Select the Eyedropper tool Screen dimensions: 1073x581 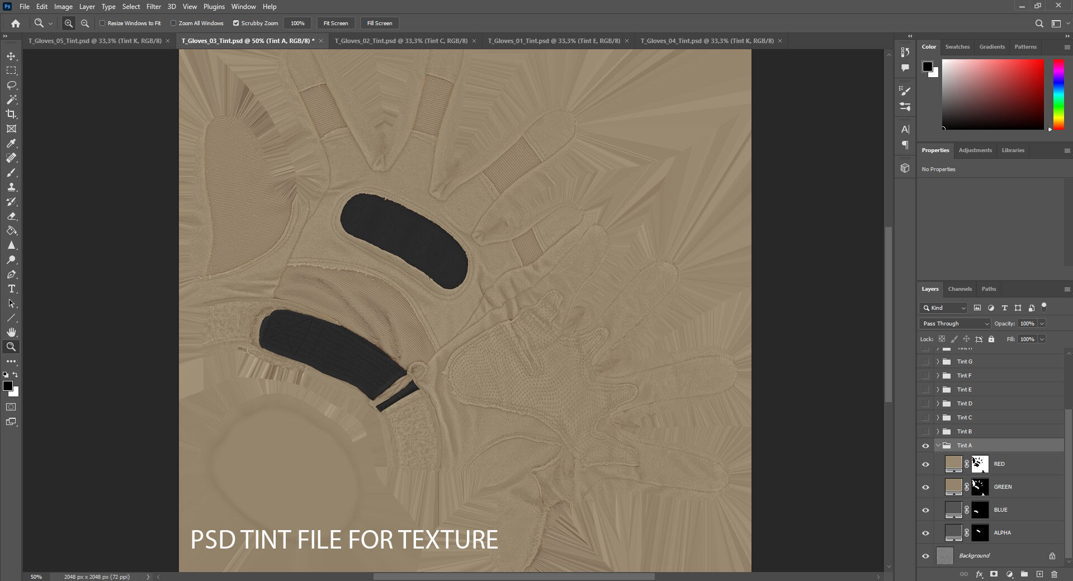click(11, 143)
